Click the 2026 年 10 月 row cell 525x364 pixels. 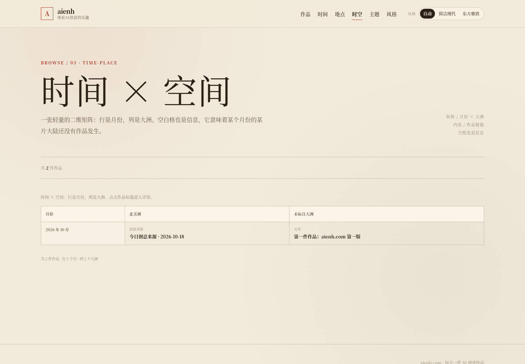pyautogui.click(x=83, y=233)
